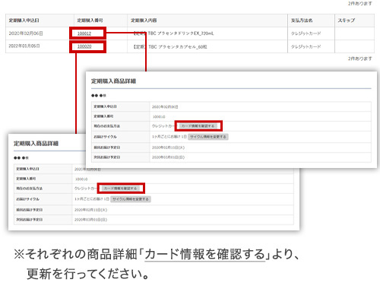Select クレジットカード in the 100012 row
The width and height of the screenshot is (380, 289).
point(306,33)
